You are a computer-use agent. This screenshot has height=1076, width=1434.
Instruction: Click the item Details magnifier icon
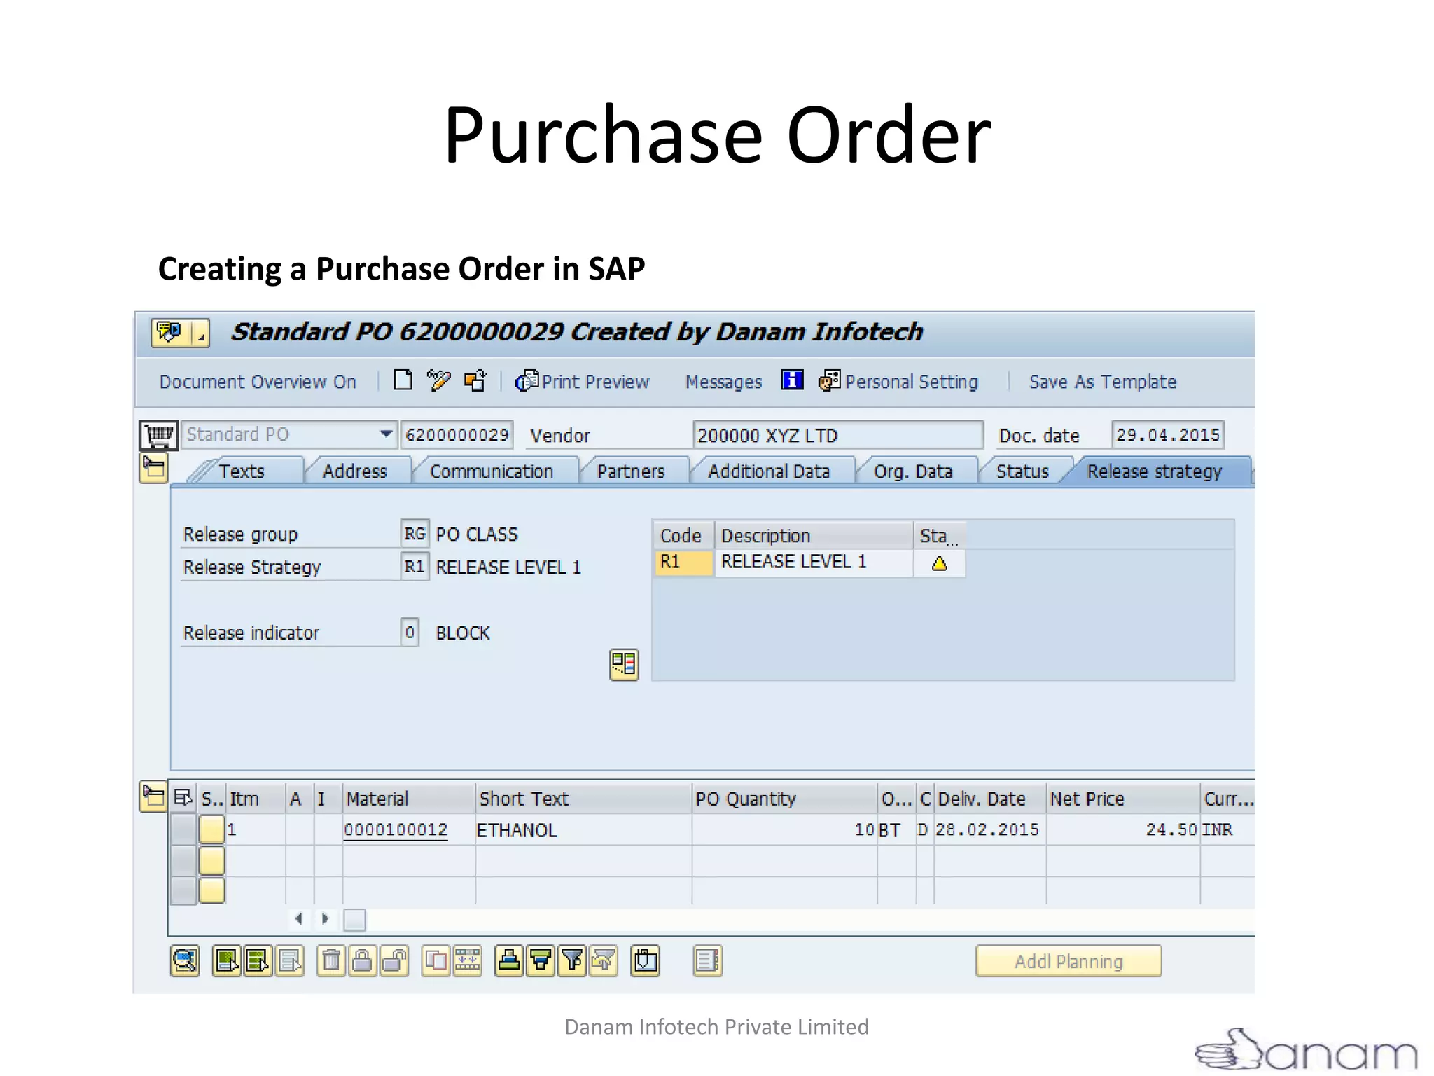click(x=185, y=961)
